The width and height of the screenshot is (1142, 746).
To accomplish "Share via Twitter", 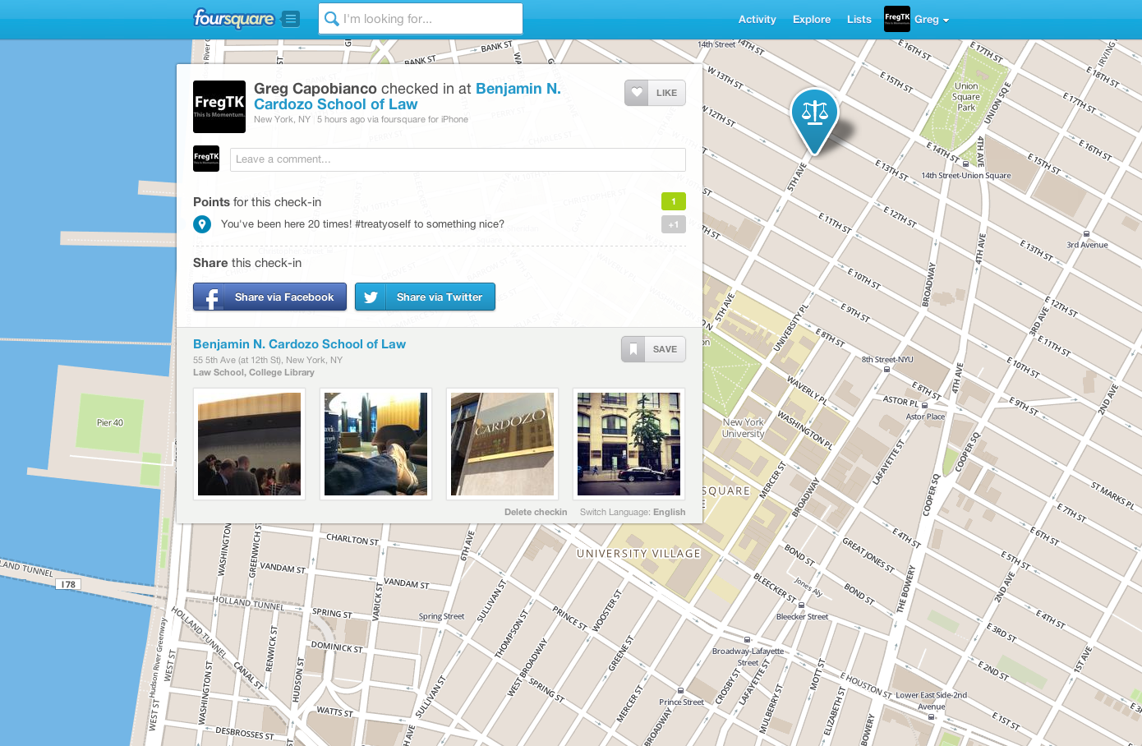I will (425, 297).
